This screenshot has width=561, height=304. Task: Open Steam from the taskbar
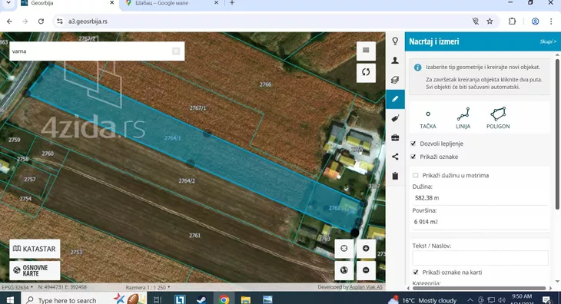[x=201, y=299]
